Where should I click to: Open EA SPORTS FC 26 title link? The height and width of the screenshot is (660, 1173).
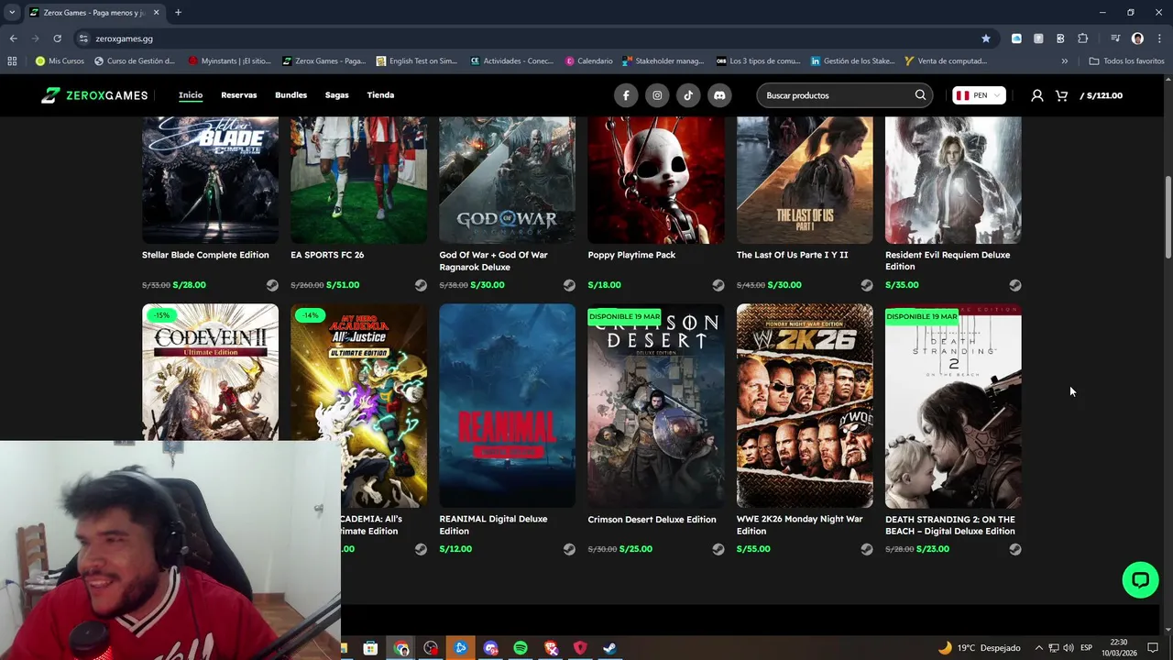327,255
